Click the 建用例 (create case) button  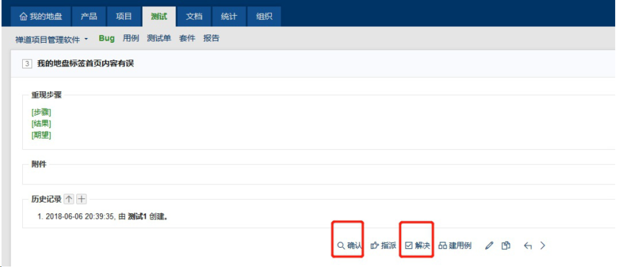click(x=455, y=246)
